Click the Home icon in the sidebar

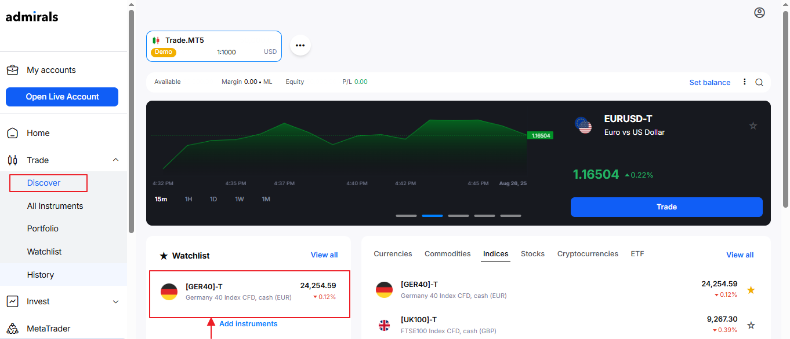point(12,133)
